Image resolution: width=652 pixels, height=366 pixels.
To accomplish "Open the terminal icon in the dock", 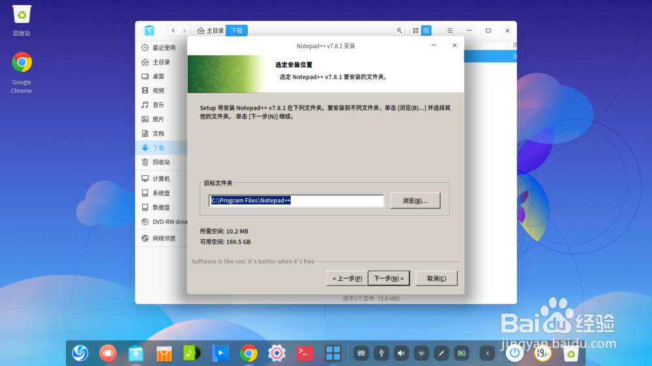I will [304, 354].
